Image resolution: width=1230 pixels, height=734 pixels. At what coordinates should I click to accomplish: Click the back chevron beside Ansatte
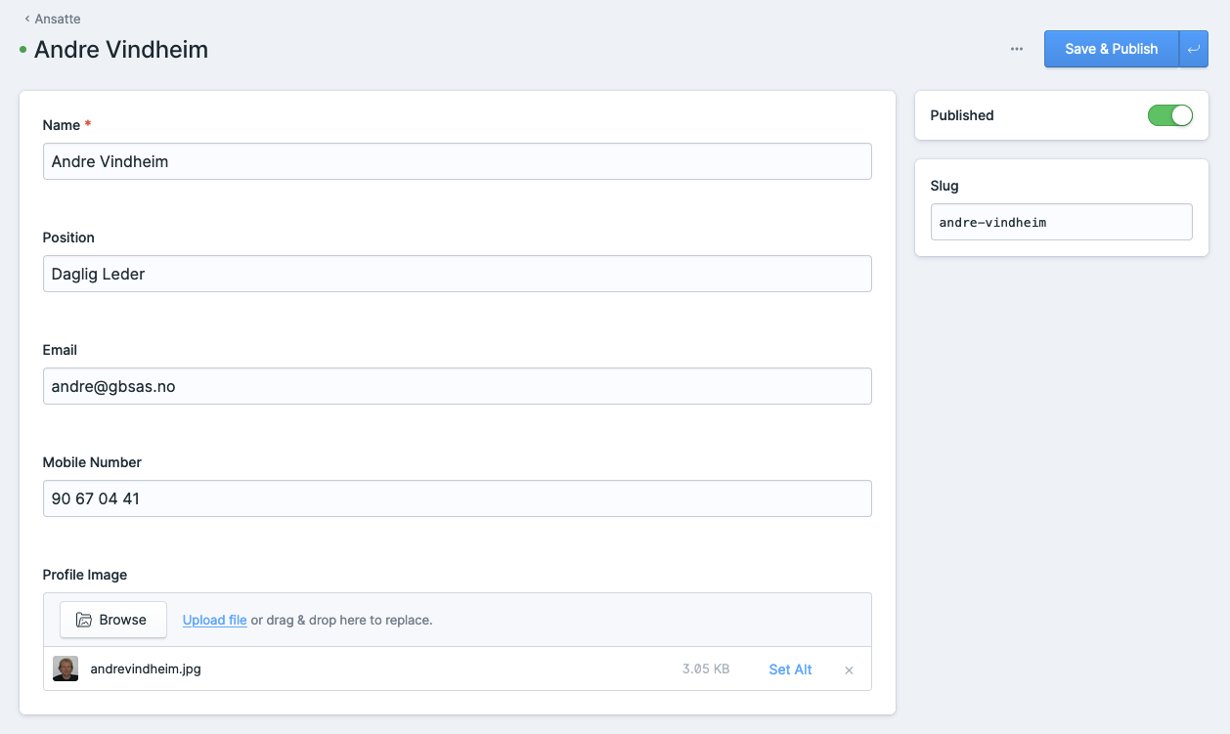pyautogui.click(x=27, y=19)
